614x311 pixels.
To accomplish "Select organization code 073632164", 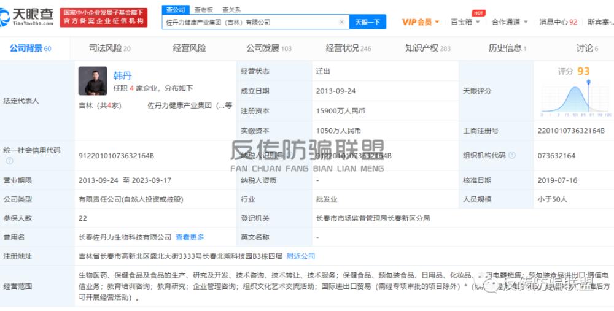I will click(556, 156).
